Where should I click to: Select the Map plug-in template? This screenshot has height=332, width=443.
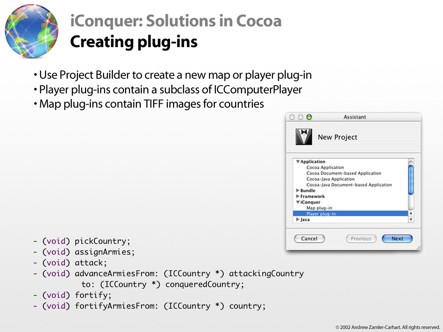point(319,208)
